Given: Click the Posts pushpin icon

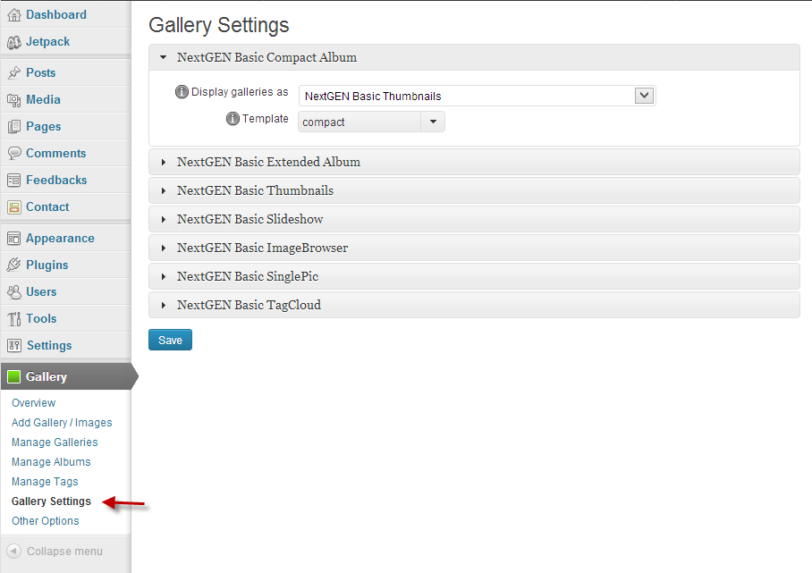Looking at the screenshot, I should tap(14, 73).
